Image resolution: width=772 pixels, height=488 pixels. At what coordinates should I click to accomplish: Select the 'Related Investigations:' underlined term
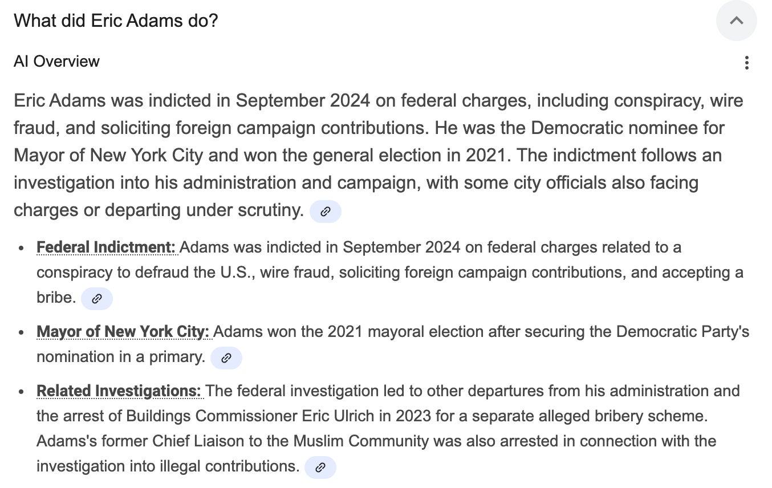tap(119, 391)
